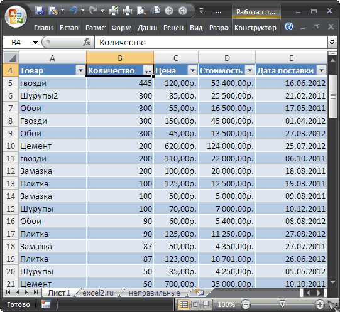
Task: Open the Цена column filter dropdown
Action: tap(192, 70)
